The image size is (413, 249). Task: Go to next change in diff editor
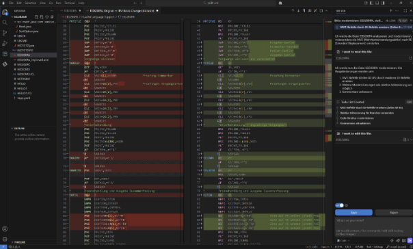point(298,10)
